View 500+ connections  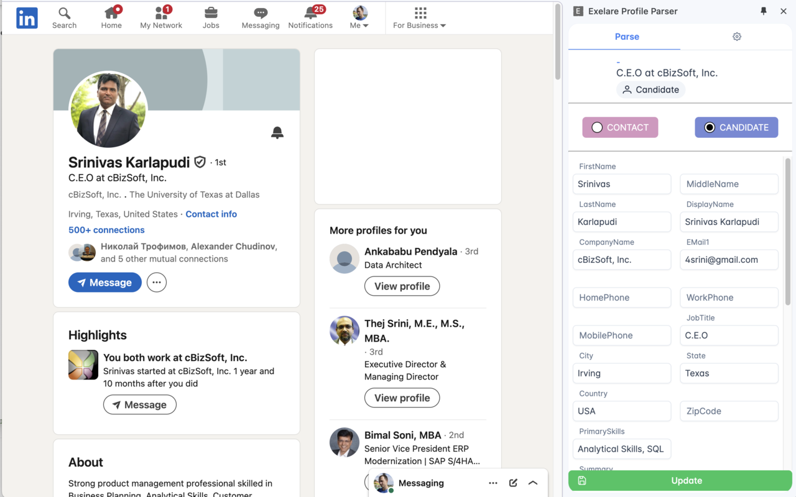106,230
